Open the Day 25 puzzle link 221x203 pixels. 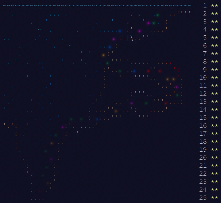[203, 198]
